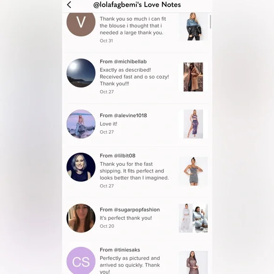Visit the @alevine1018 username link
Screen dimensions: 274x274
[130, 115]
